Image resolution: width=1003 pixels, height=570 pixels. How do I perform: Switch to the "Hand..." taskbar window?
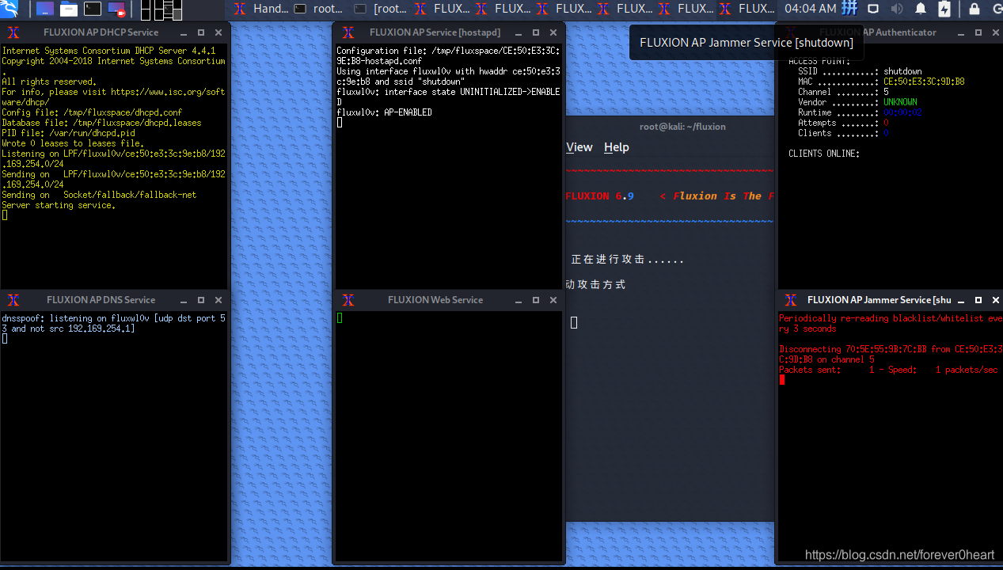click(262, 9)
